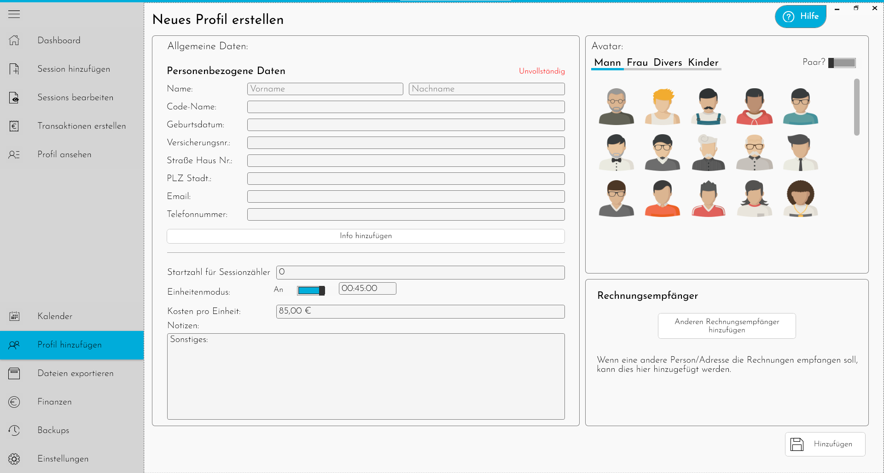
Task: Click the Dateien exportieren archive-box icon
Action: tap(14, 373)
